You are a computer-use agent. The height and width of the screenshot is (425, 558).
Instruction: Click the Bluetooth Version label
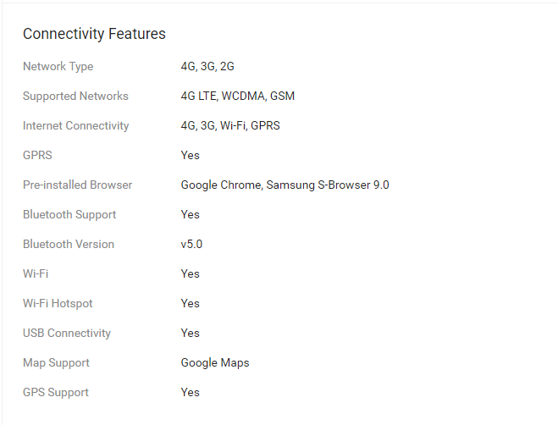69,244
